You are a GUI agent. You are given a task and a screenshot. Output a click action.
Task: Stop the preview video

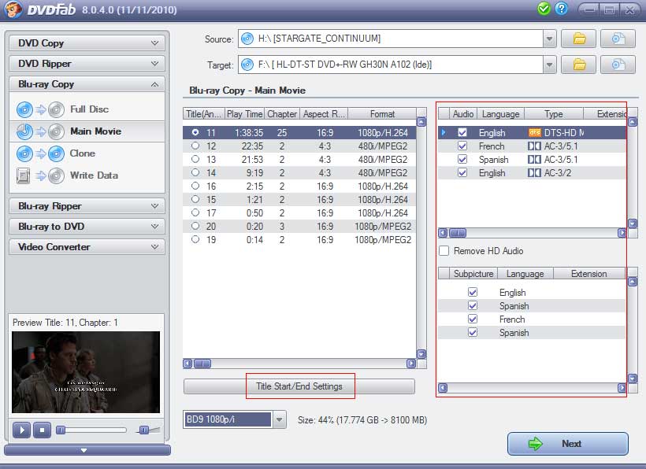tap(42, 430)
